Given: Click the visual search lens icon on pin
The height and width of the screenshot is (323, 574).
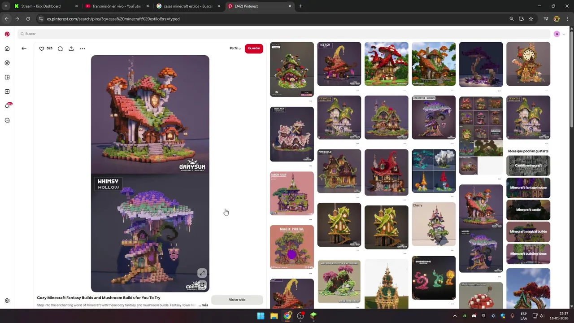Looking at the screenshot, I should (x=202, y=285).
